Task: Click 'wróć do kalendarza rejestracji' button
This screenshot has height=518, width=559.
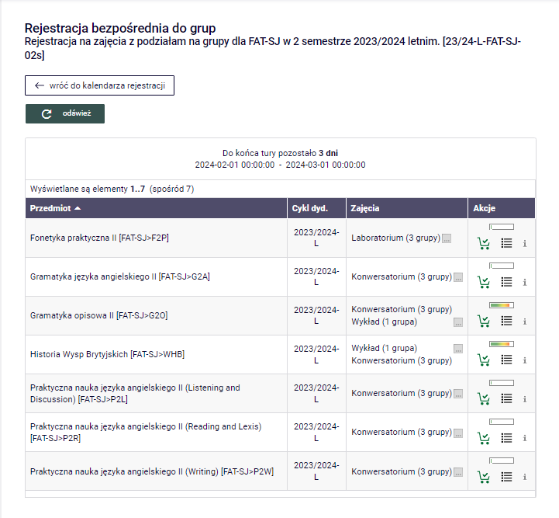Action: tap(99, 85)
